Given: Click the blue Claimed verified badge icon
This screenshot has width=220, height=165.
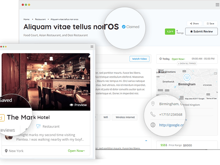Looking at the screenshot, I should (x=124, y=27).
